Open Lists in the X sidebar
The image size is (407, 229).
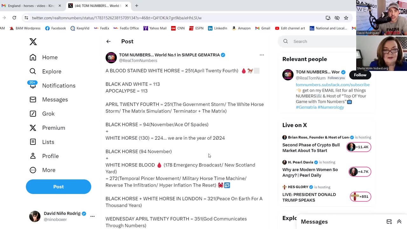click(x=42, y=142)
